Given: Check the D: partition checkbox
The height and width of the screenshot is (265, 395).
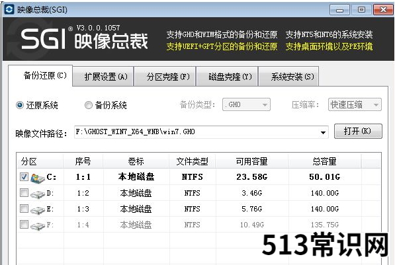Looking at the screenshot, I should [x=24, y=193].
